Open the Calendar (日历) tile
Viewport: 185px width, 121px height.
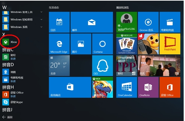pyautogui.click(x=59, y=22)
